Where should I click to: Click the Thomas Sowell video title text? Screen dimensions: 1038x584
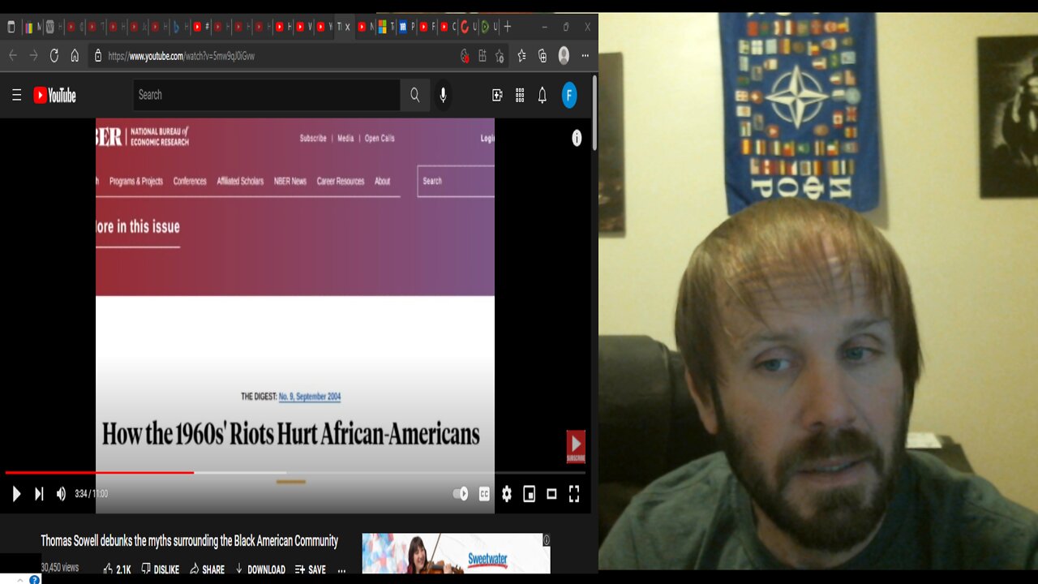pyautogui.click(x=190, y=541)
